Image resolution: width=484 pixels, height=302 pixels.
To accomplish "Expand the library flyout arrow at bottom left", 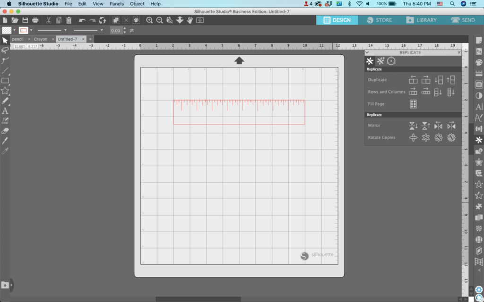I will 11,285.
